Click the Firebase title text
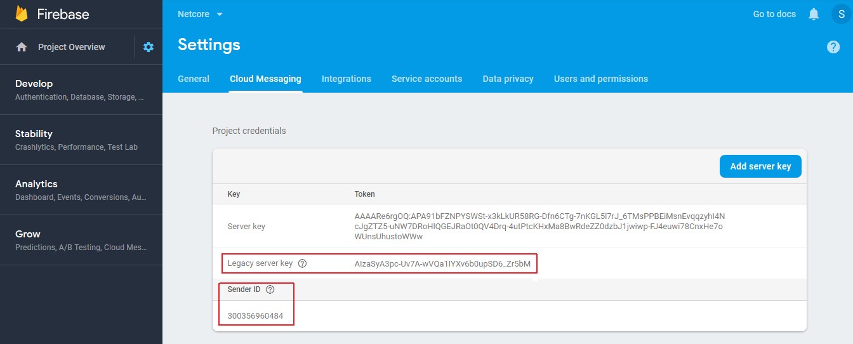The height and width of the screenshot is (344, 853). [x=63, y=14]
